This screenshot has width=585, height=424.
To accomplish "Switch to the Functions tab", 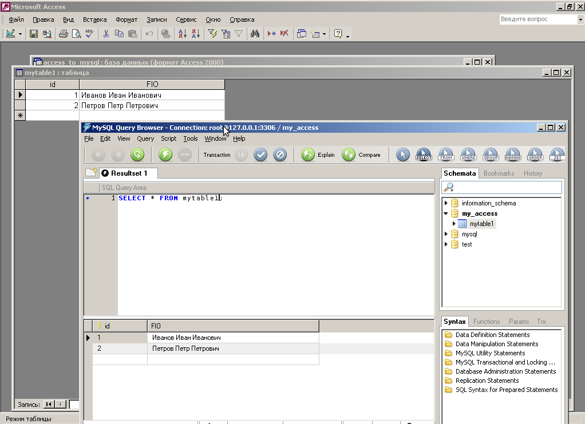I will [487, 322].
